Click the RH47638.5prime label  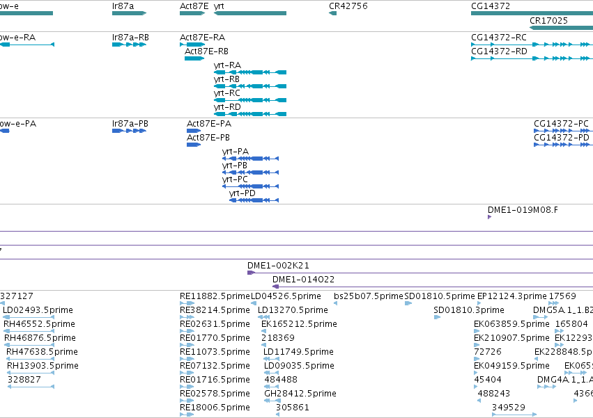coord(42,352)
